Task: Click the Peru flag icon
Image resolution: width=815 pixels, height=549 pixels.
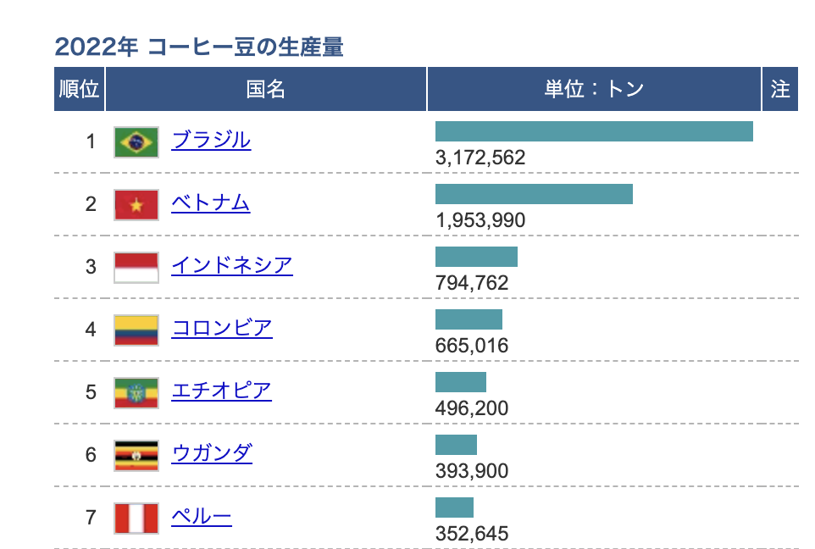Action: tap(136, 518)
